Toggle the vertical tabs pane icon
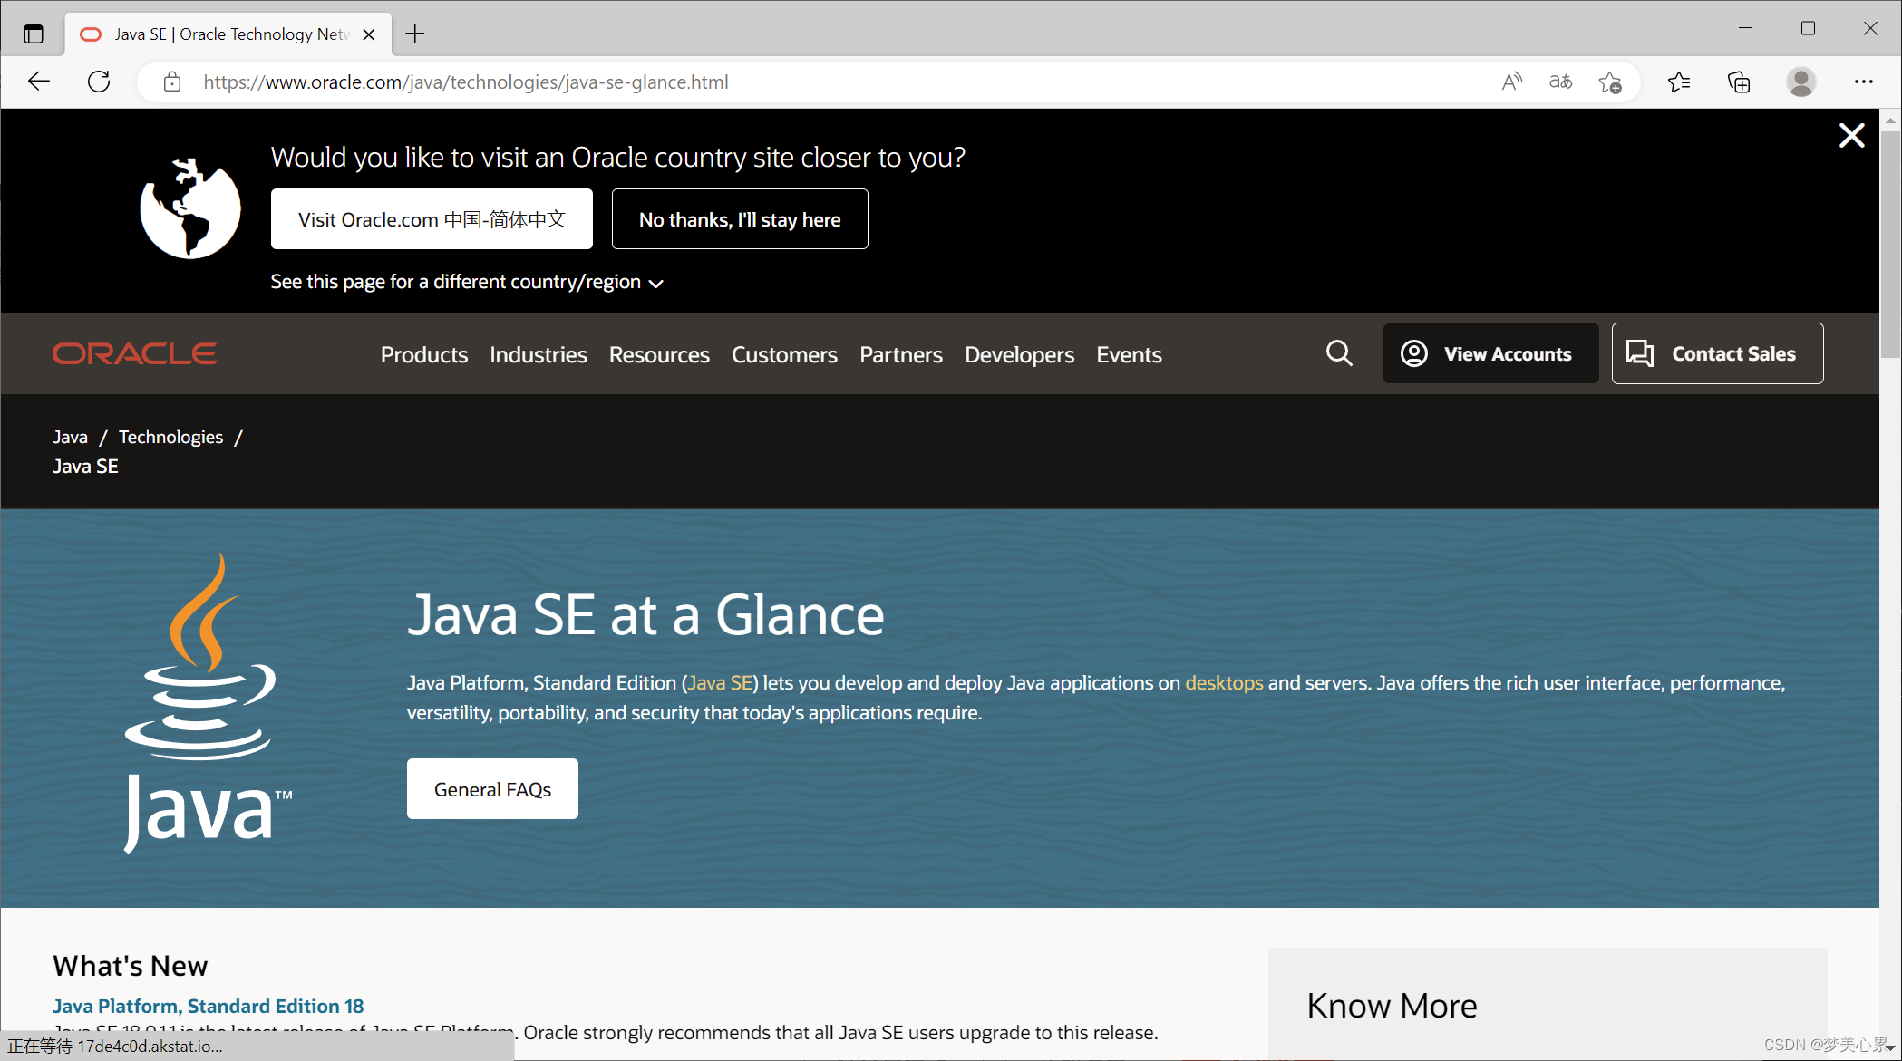Image resolution: width=1902 pixels, height=1061 pixels. pos(34,34)
